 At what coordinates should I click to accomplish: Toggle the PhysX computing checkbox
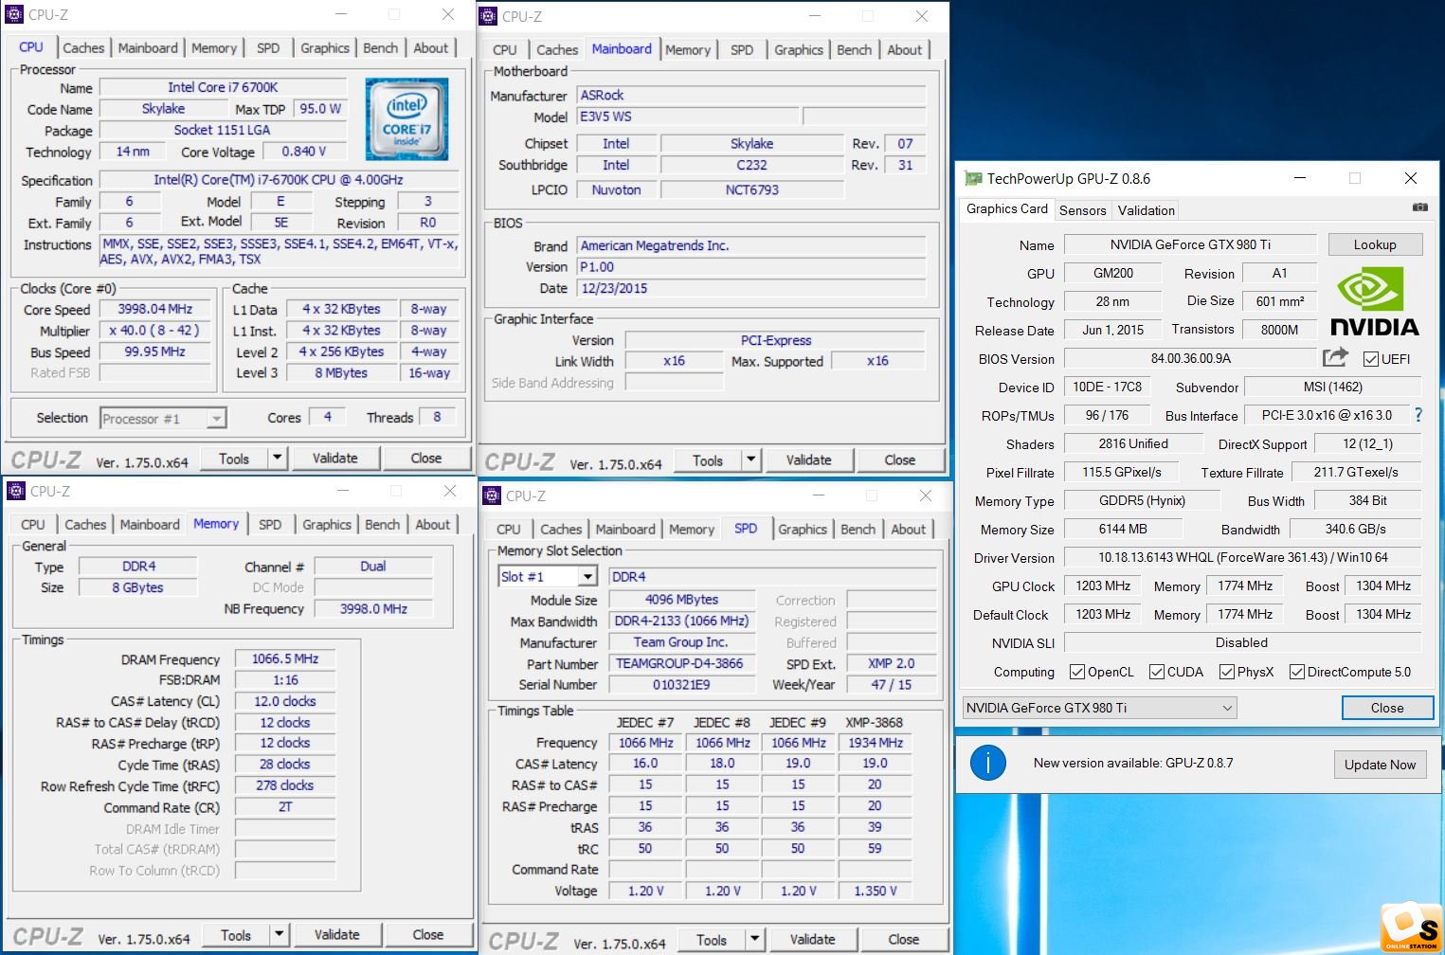pos(1227,672)
